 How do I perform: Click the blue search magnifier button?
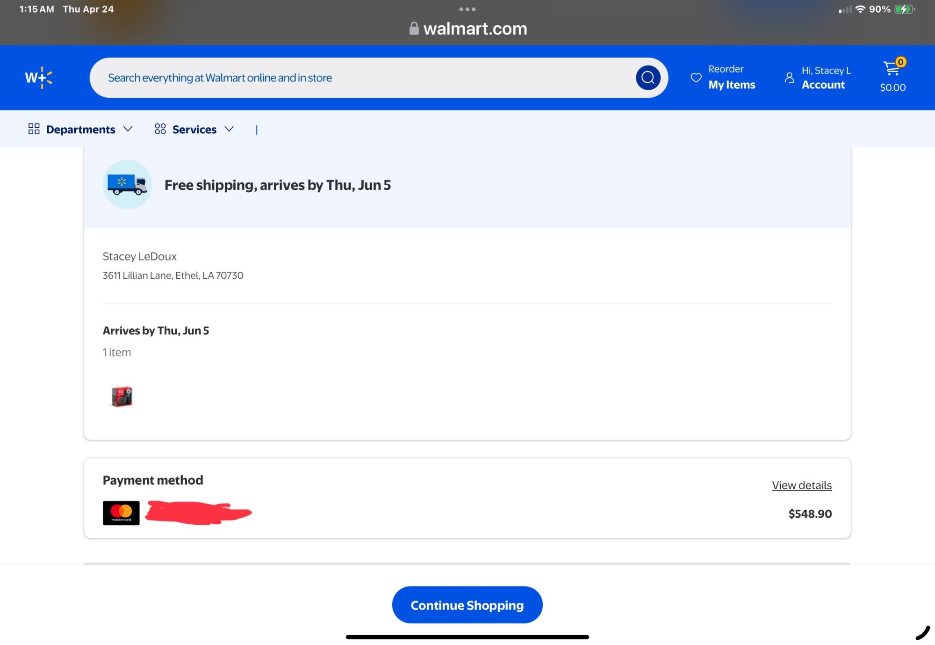coord(647,78)
